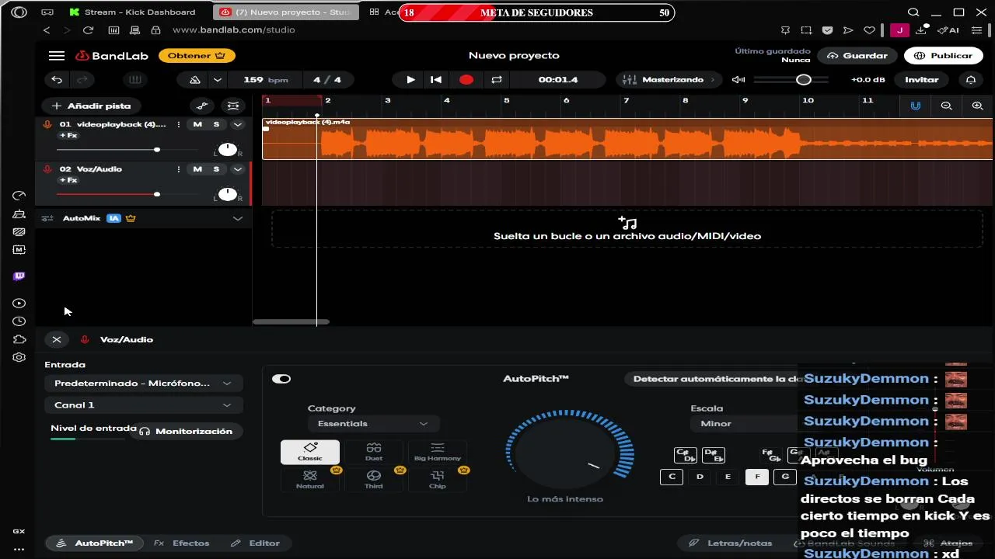Image resolution: width=995 pixels, height=559 pixels.
Task: Toggle the AutoPitch on/off switch
Action: point(281,379)
